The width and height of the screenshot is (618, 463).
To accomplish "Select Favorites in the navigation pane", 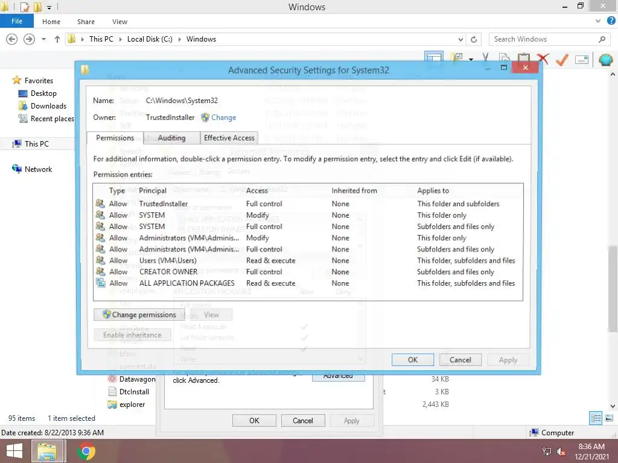I will click(33, 80).
